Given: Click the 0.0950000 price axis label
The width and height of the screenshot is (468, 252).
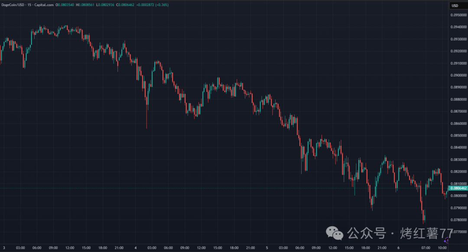Looking at the screenshot, I should (x=458, y=15).
